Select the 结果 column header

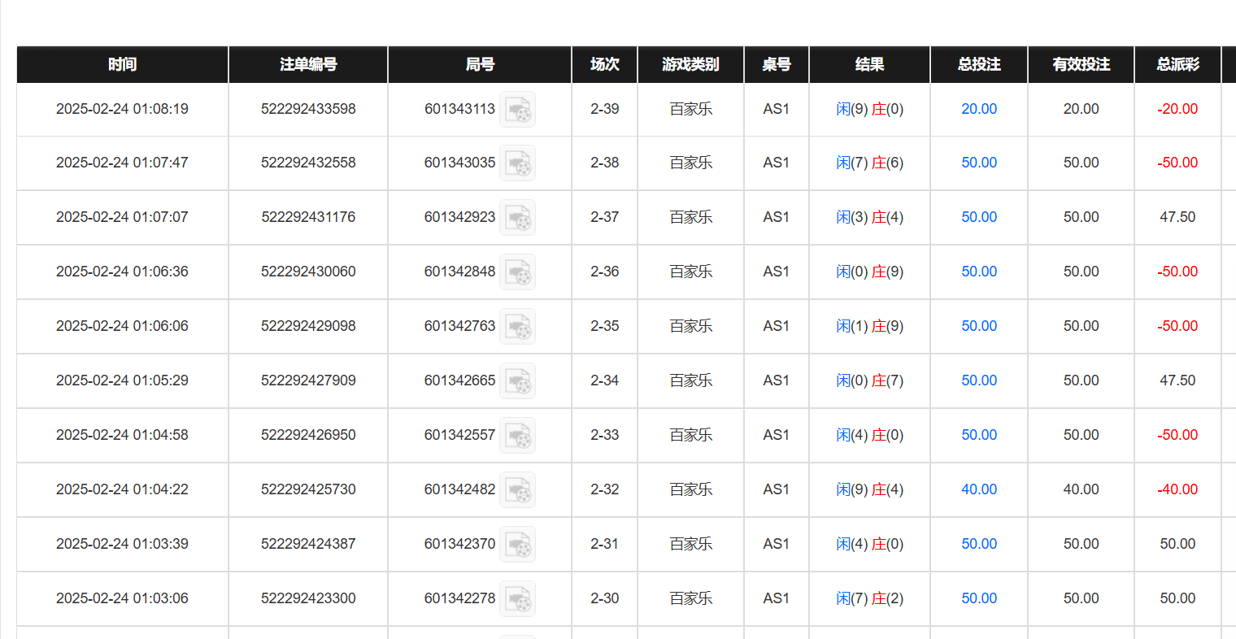(869, 64)
